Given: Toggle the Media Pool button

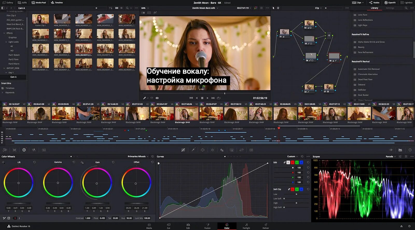Looking at the screenshot, I should click(39, 3).
